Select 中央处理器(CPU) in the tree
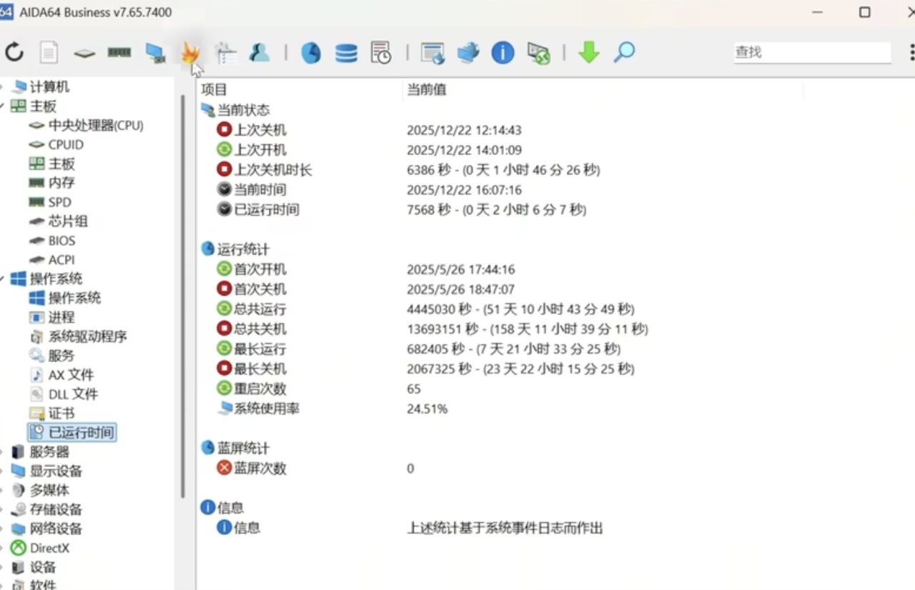915x590 pixels. (x=96, y=125)
